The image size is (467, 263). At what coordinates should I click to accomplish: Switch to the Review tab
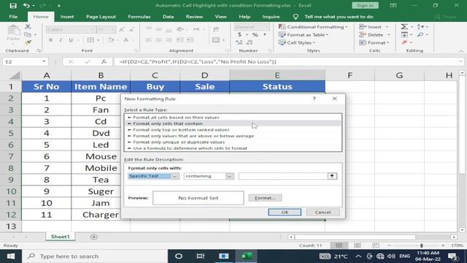pos(194,17)
